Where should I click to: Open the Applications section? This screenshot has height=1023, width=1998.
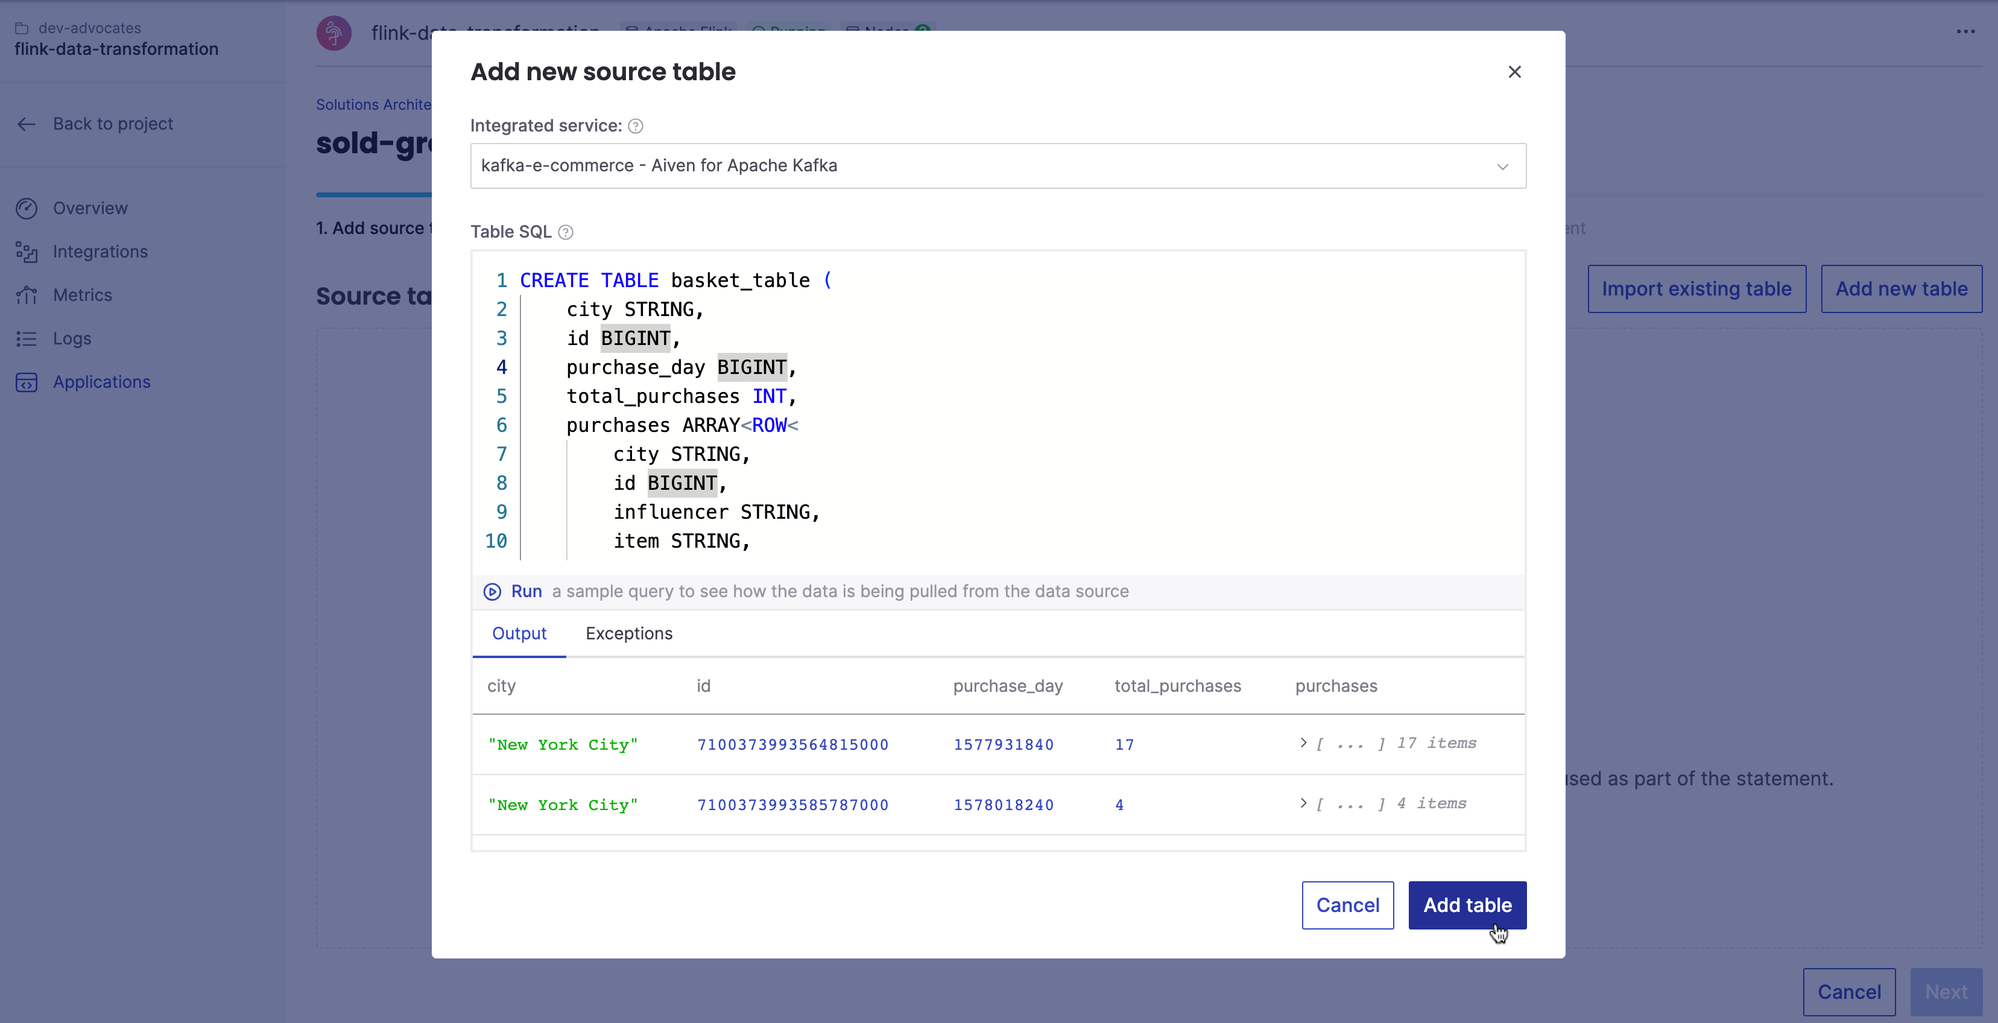pos(101,382)
